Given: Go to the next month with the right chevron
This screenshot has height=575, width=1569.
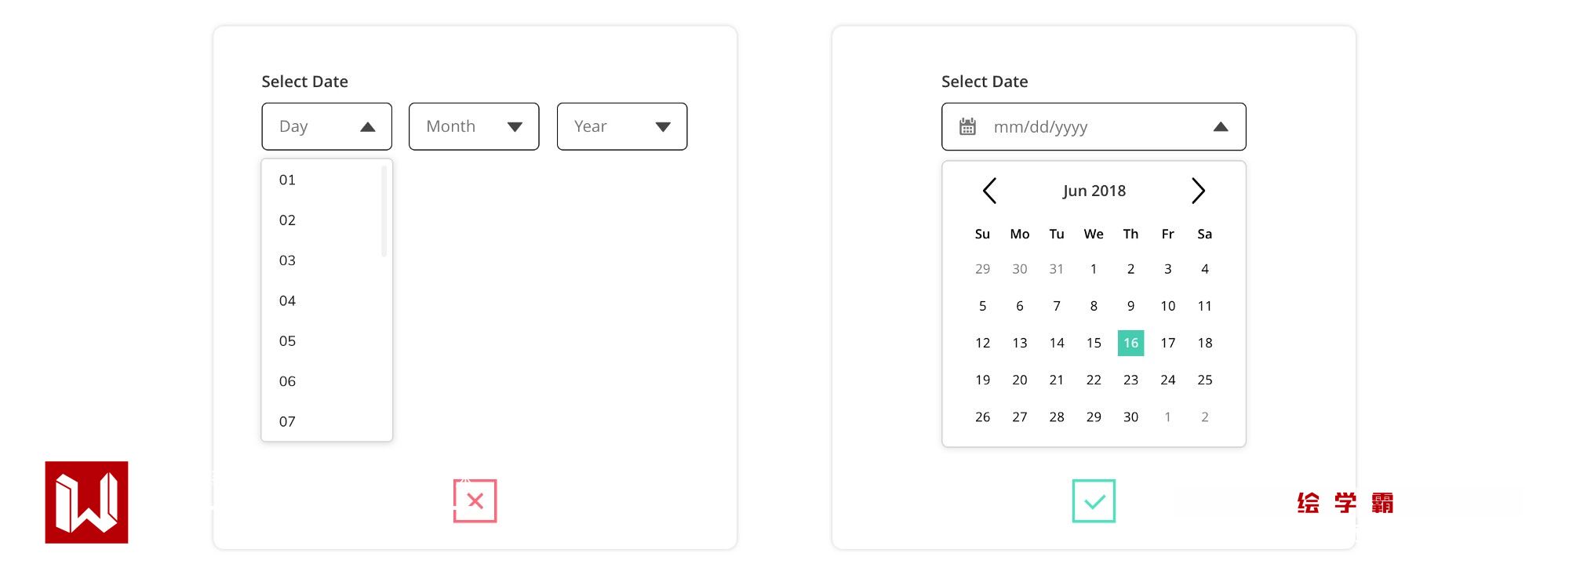Looking at the screenshot, I should 1198,191.
